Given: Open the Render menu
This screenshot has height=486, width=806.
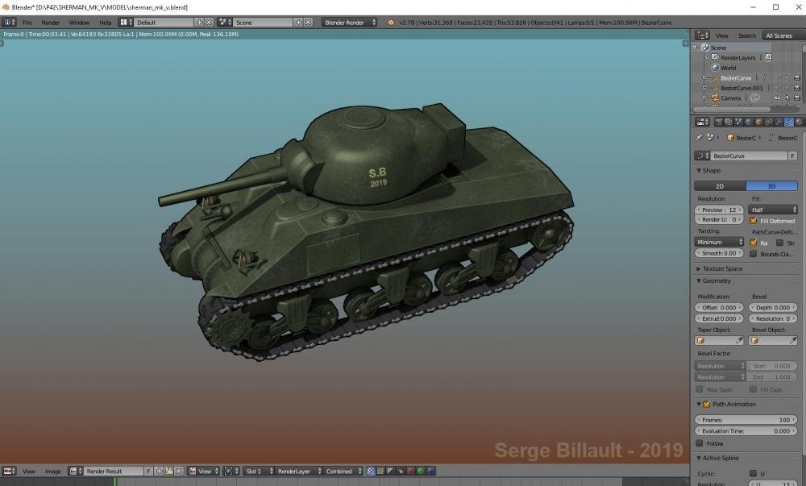Looking at the screenshot, I should 50,23.
